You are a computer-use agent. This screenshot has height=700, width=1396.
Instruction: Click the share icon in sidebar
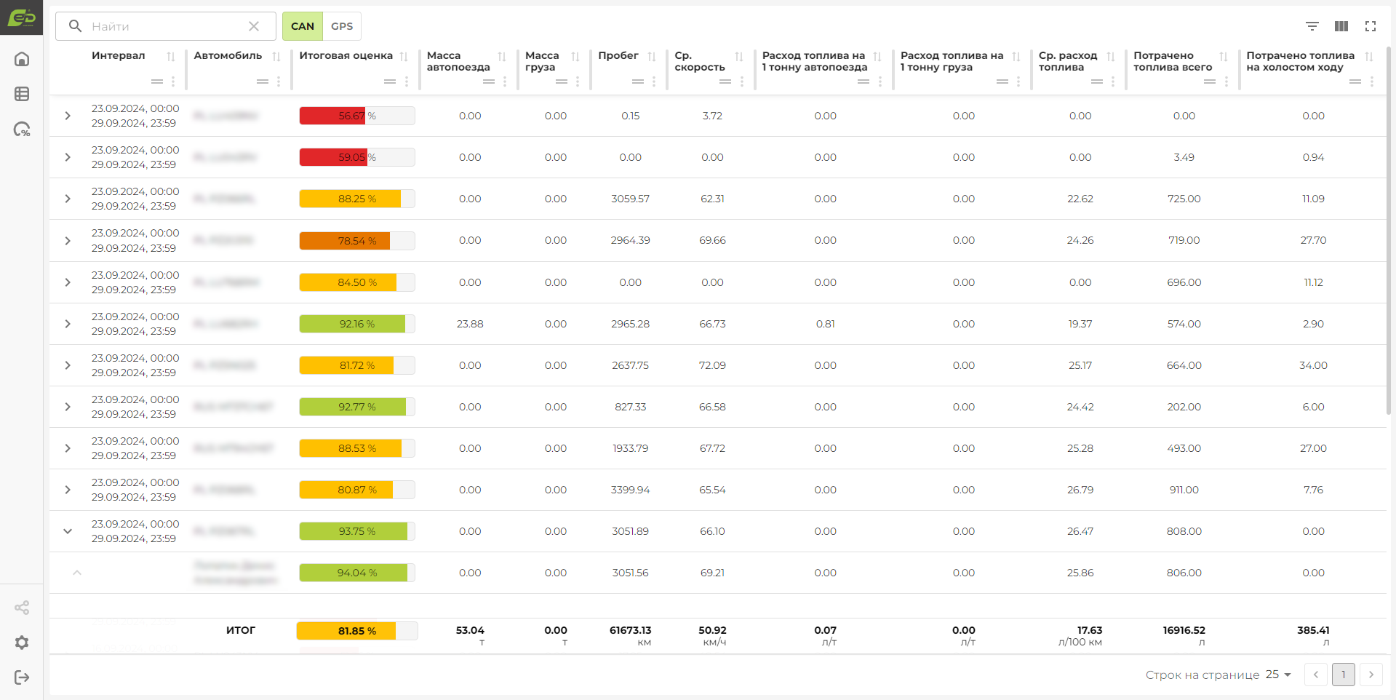pos(22,608)
